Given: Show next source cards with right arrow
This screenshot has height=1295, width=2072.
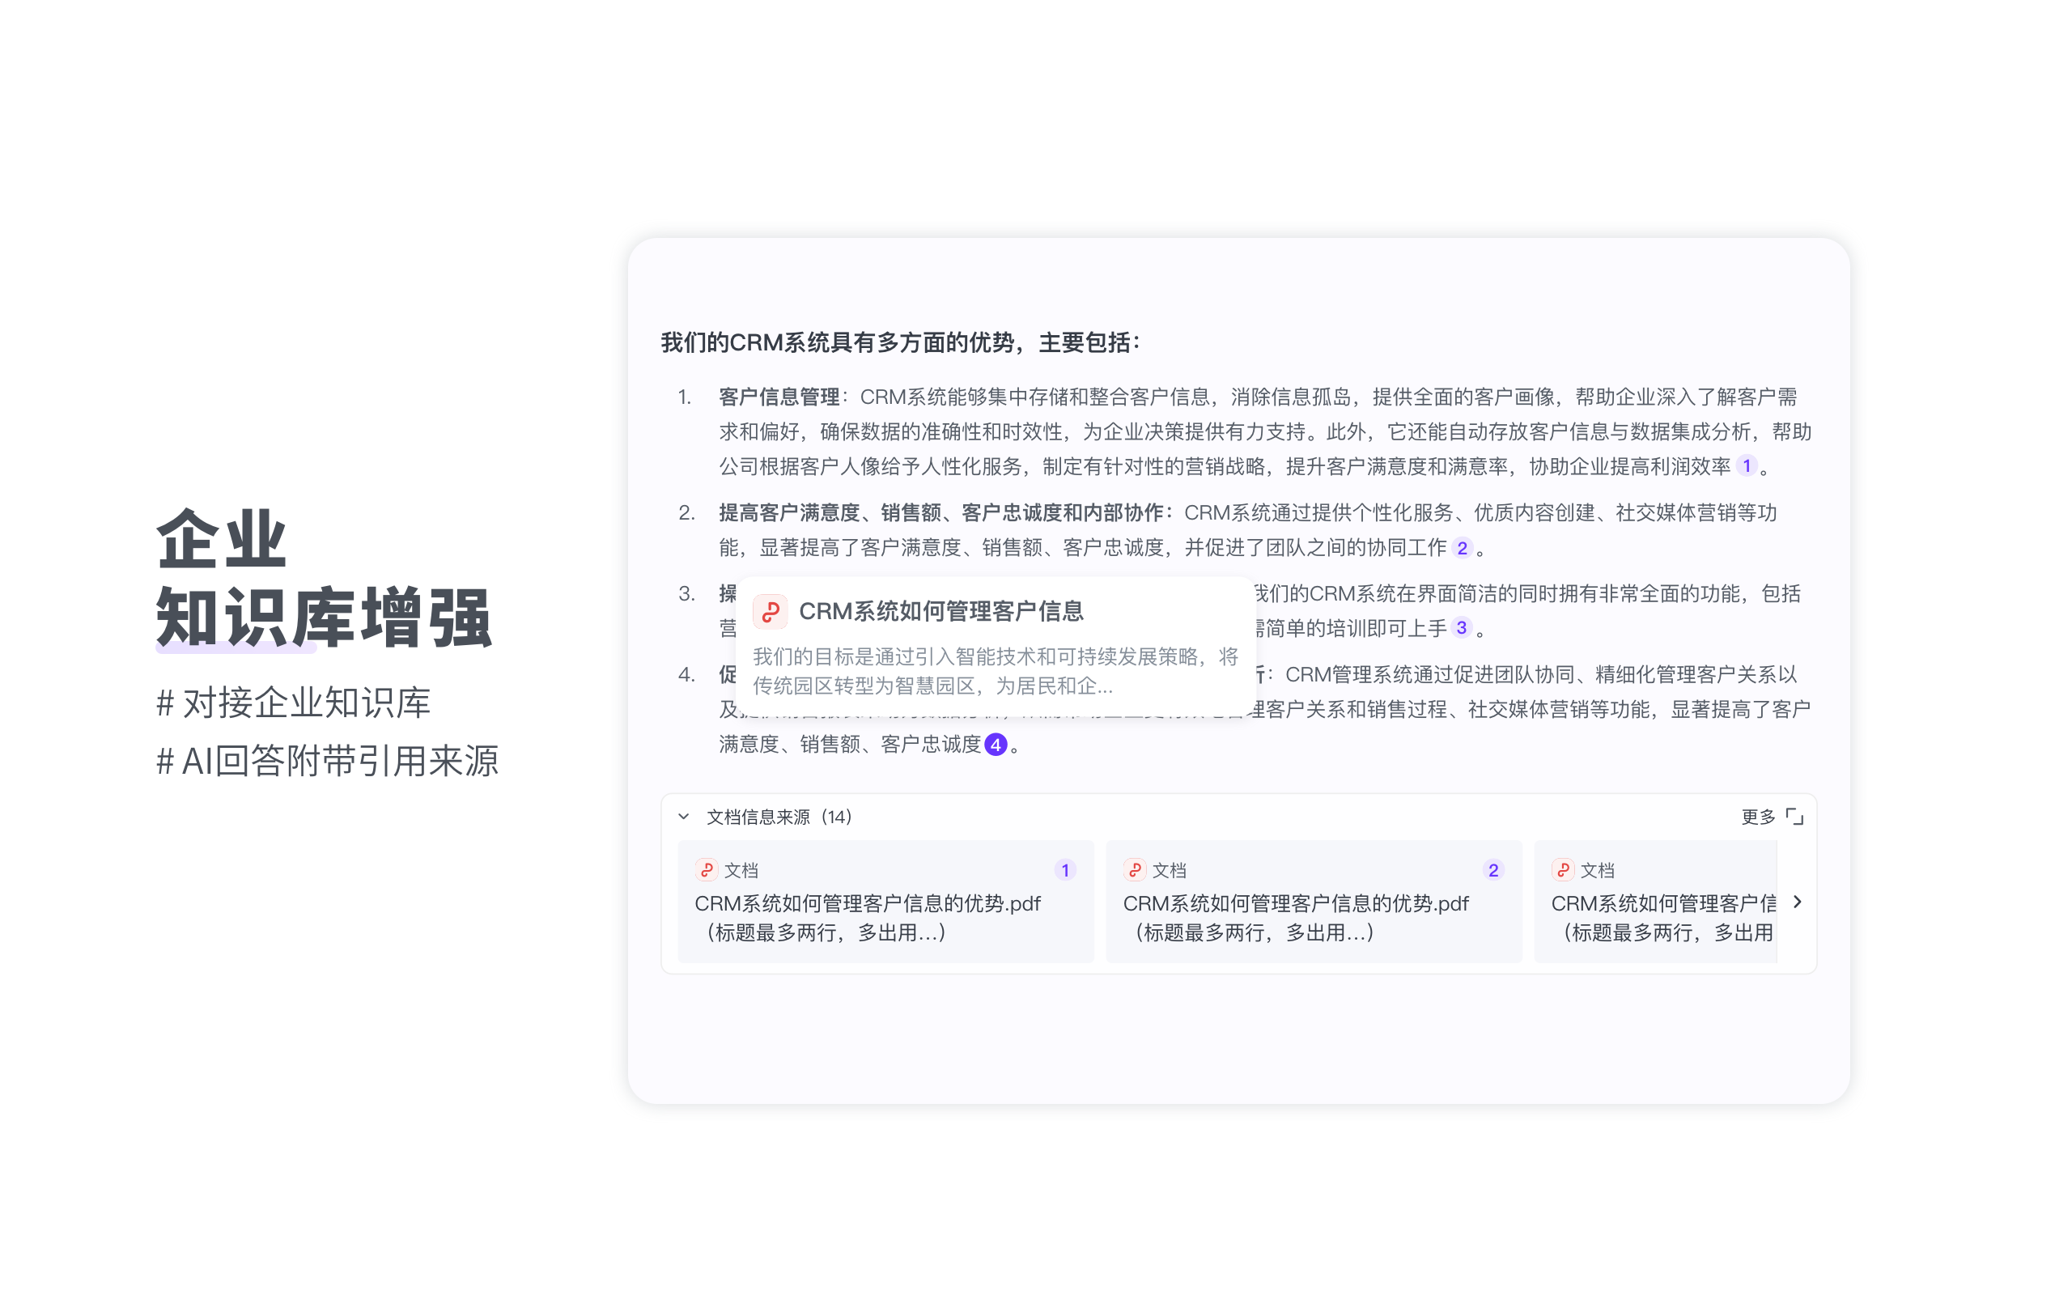Looking at the screenshot, I should [x=1797, y=902].
